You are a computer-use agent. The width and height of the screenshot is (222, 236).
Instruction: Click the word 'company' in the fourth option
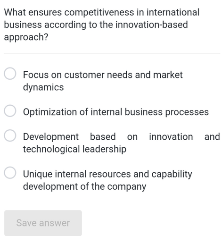pos(127,187)
